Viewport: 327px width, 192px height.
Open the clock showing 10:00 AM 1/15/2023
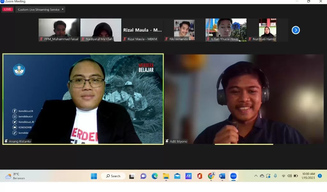[308, 176]
